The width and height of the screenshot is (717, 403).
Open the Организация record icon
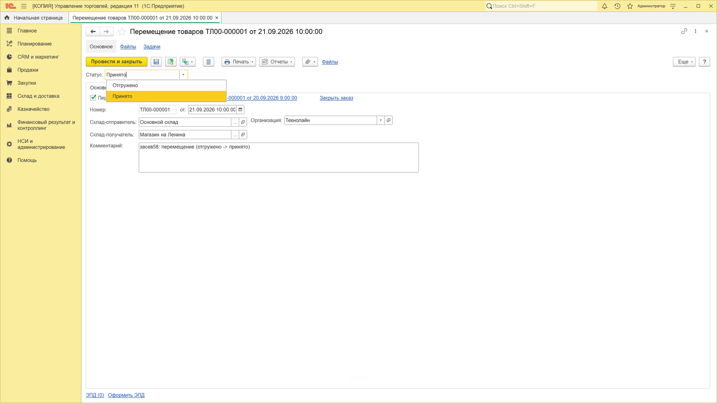pos(388,120)
